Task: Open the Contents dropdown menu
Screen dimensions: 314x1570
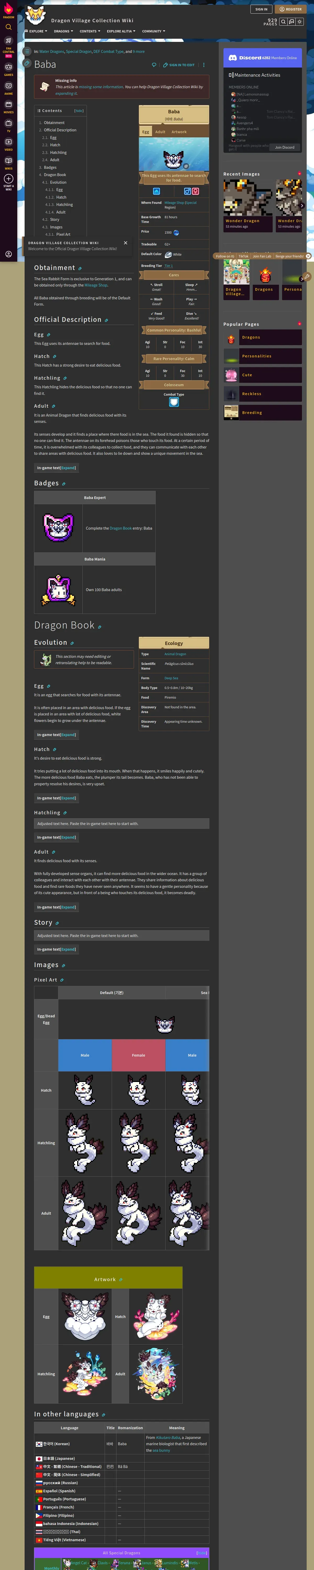Action: tap(90, 31)
